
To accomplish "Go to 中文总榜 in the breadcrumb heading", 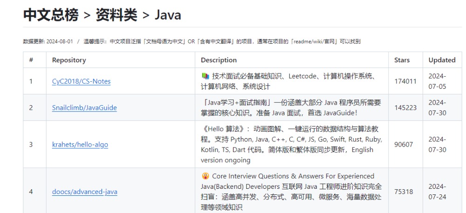I will point(50,15).
